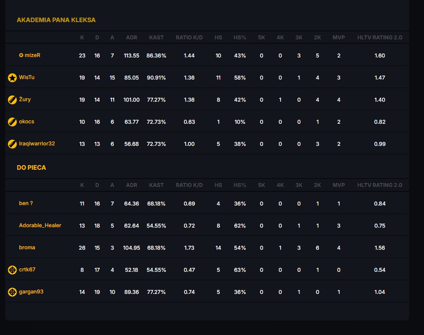Open gargan93 player profile
Image resolution: width=424 pixels, height=335 pixels.
31,292
